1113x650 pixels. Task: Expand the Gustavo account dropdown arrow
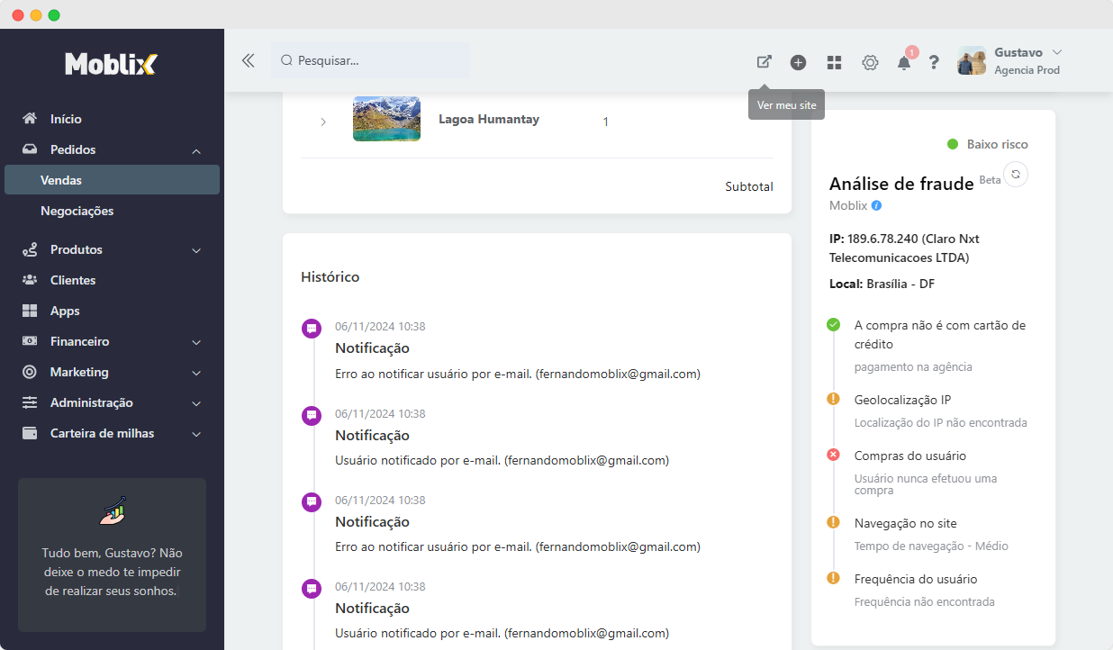[x=1057, y=52]
